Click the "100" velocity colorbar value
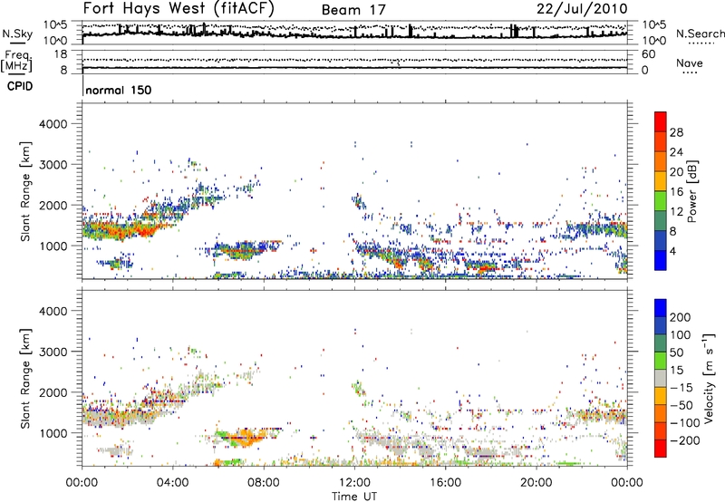725x502 pixels. 681,335
